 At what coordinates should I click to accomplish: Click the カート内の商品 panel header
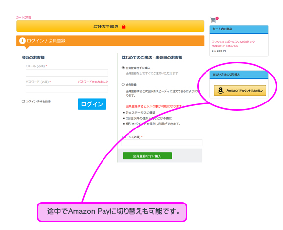(x=239, y=29)
